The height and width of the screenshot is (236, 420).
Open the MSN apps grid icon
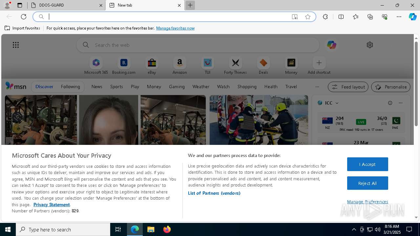(x=16, y=45)
